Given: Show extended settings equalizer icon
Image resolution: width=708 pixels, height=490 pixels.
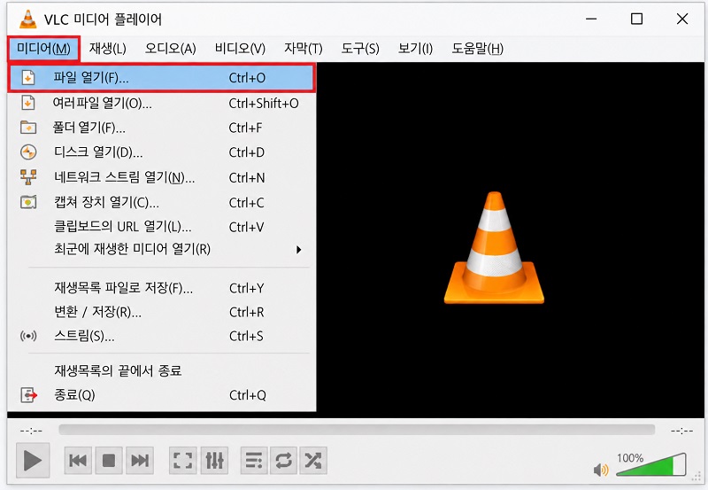Looking at the screenshot, I should tap(214, 461).
